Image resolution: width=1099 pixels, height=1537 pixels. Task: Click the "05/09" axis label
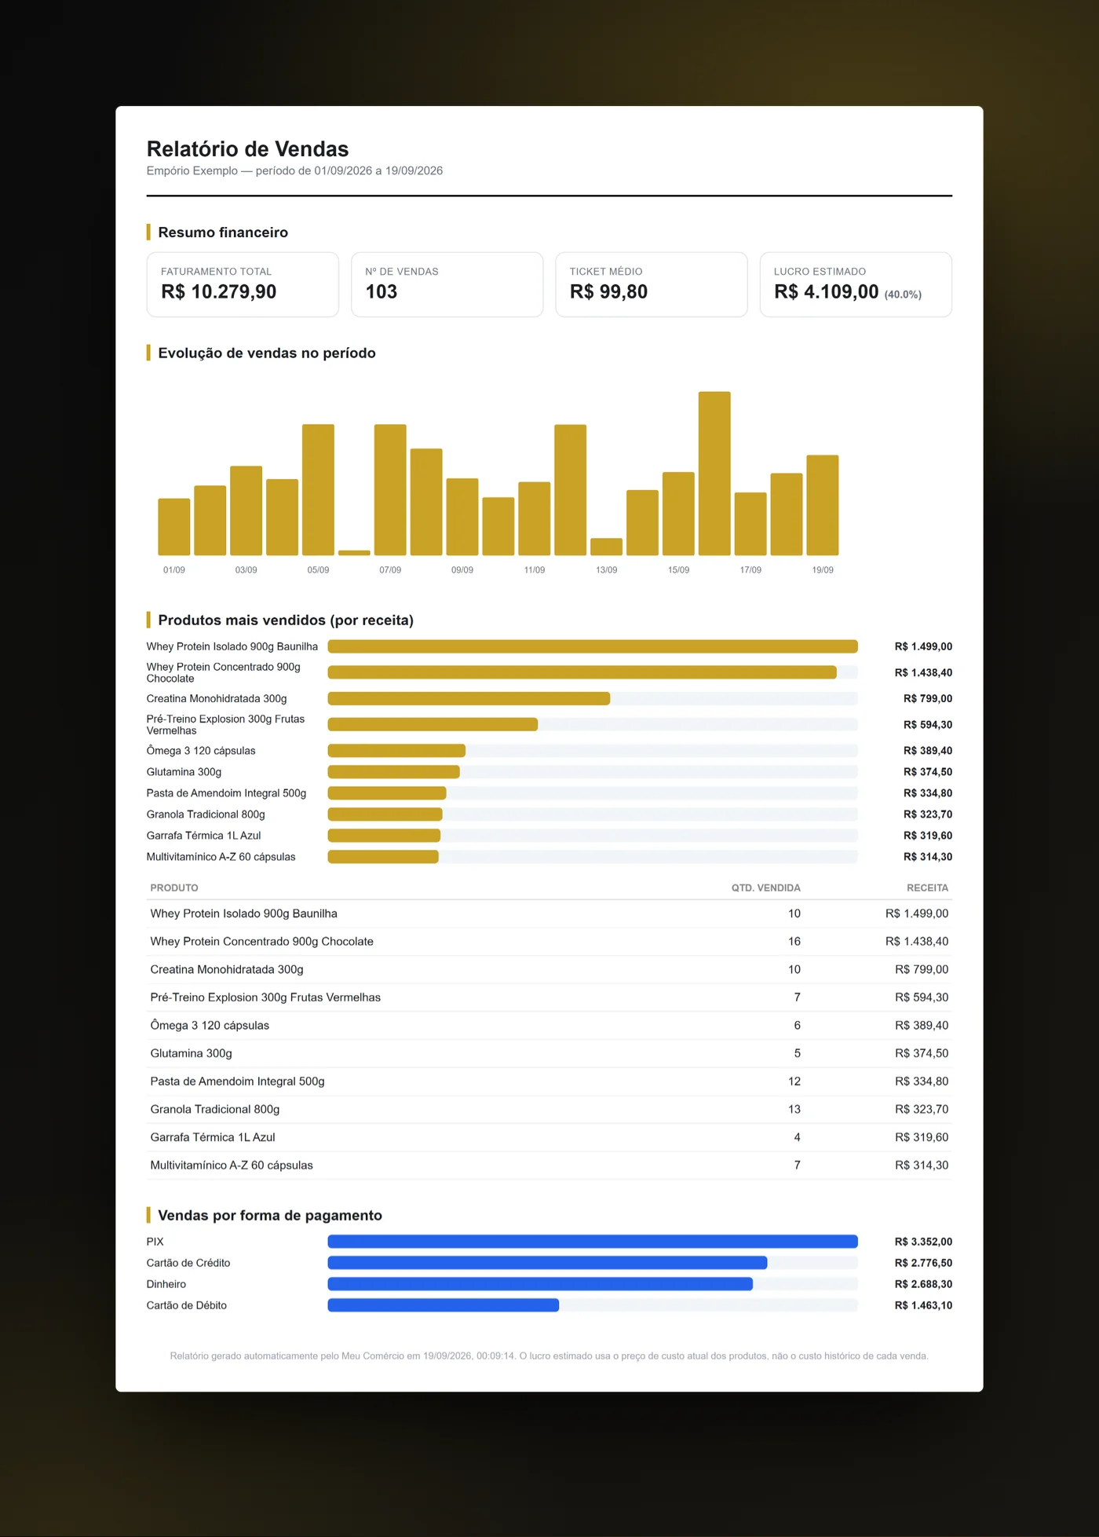pyautogui.click(x=318, y=570)
